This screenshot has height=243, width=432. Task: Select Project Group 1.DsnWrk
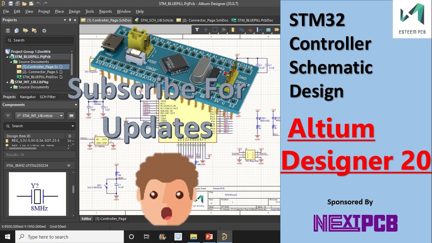coord(31,52)
